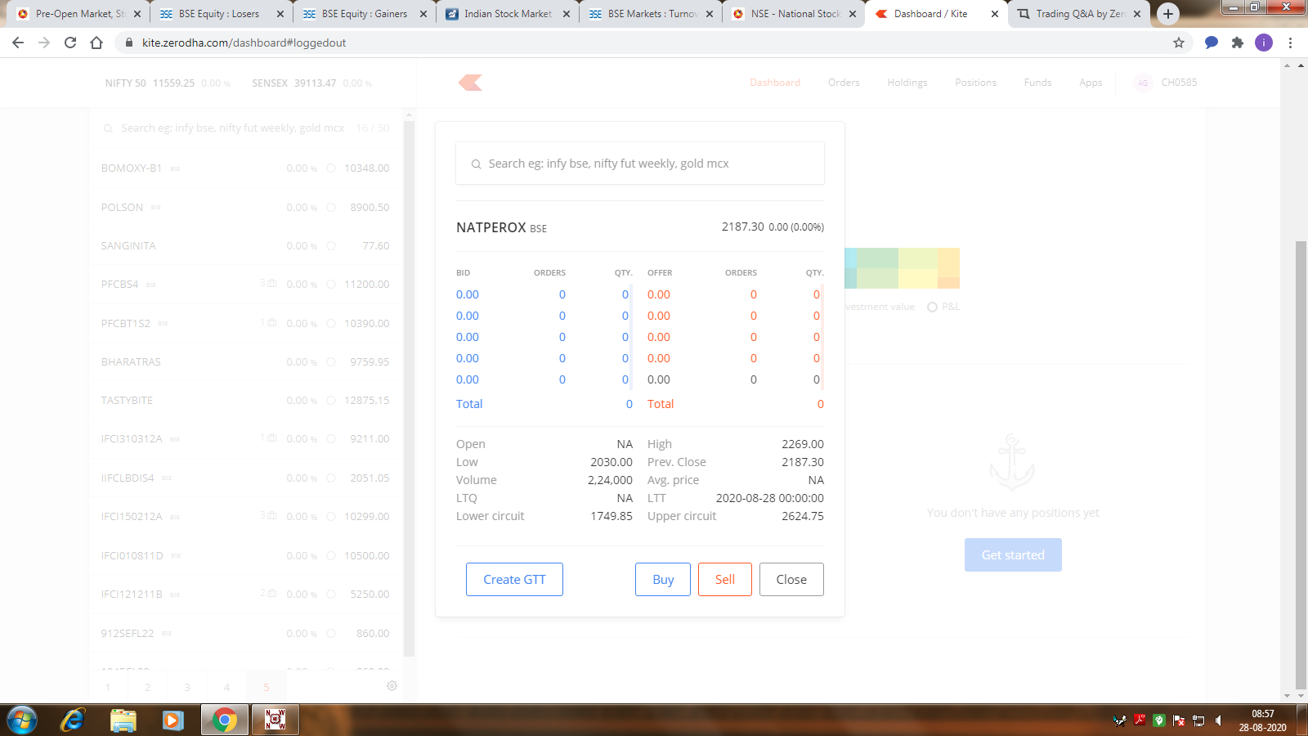
Task: Click the circle toggle on 912SEFL22 row
Action: pyautogui.click(x=331, y=634)
